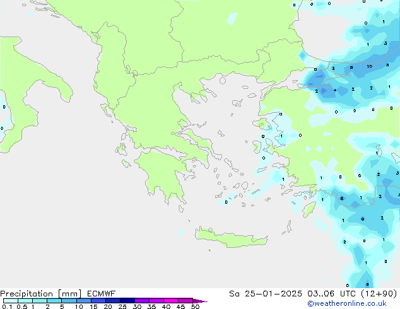
Task: Click the '10' precipitation value on the map
Action: [369, 67]
